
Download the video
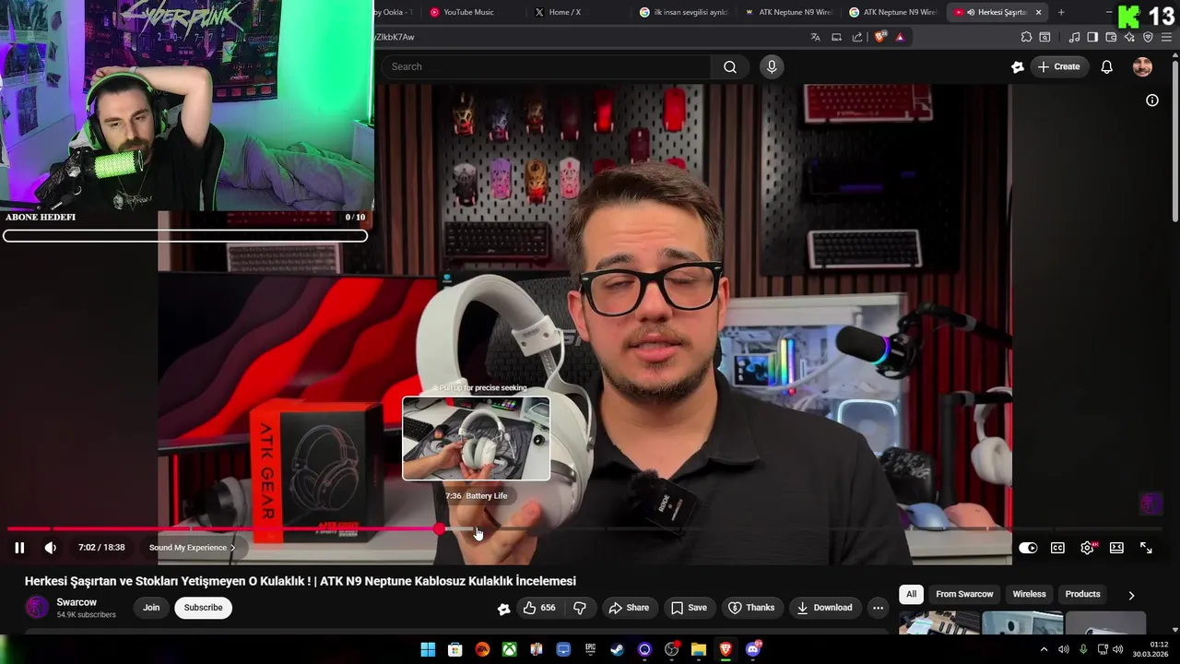point(824,608)
